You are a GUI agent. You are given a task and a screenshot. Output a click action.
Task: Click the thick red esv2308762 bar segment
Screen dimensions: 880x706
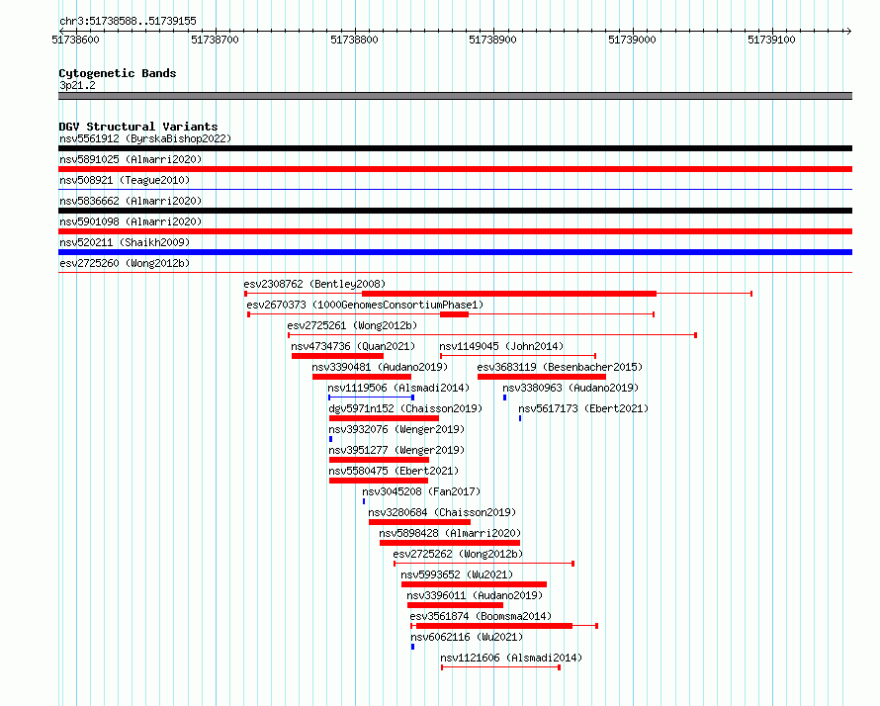509,294
